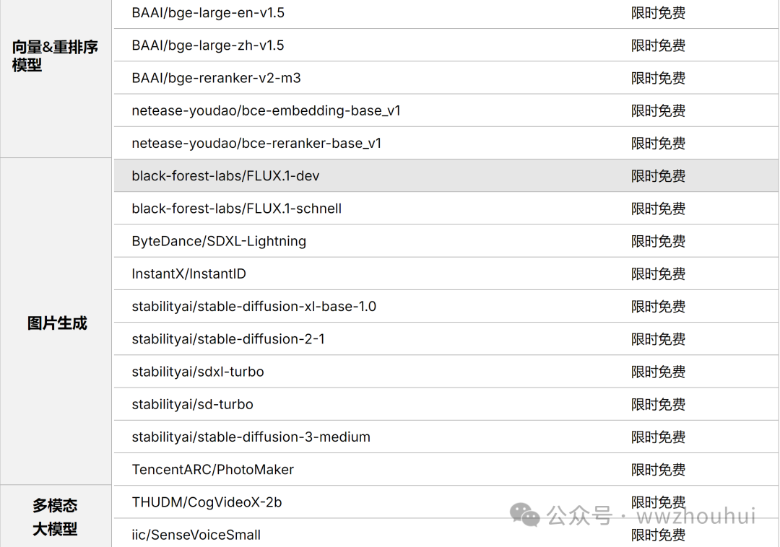Click the 图片生成 category cell
The height and width of the screenshot is (547, 780).
[x=57, y=323]
